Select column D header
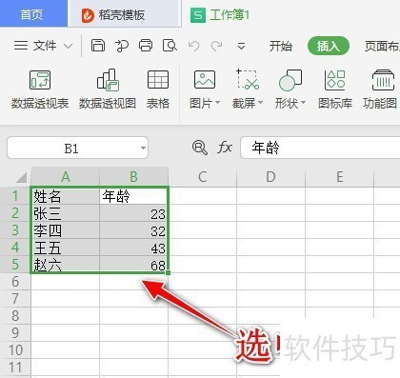 [x=271, y=177]
